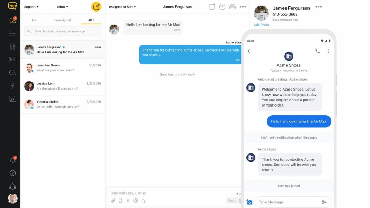This screenshot has width=370, height=208.
Task: Switch to the Unassigned tab
Action: pos(63,20)
